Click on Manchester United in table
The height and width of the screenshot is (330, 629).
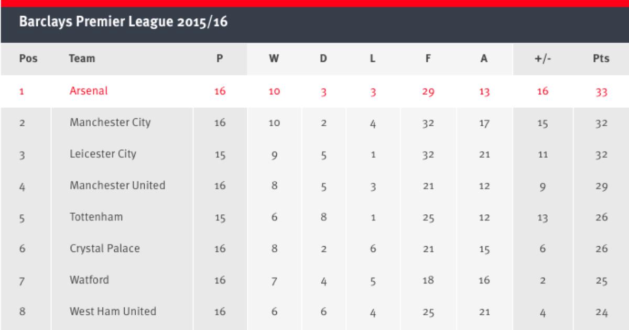117,185
